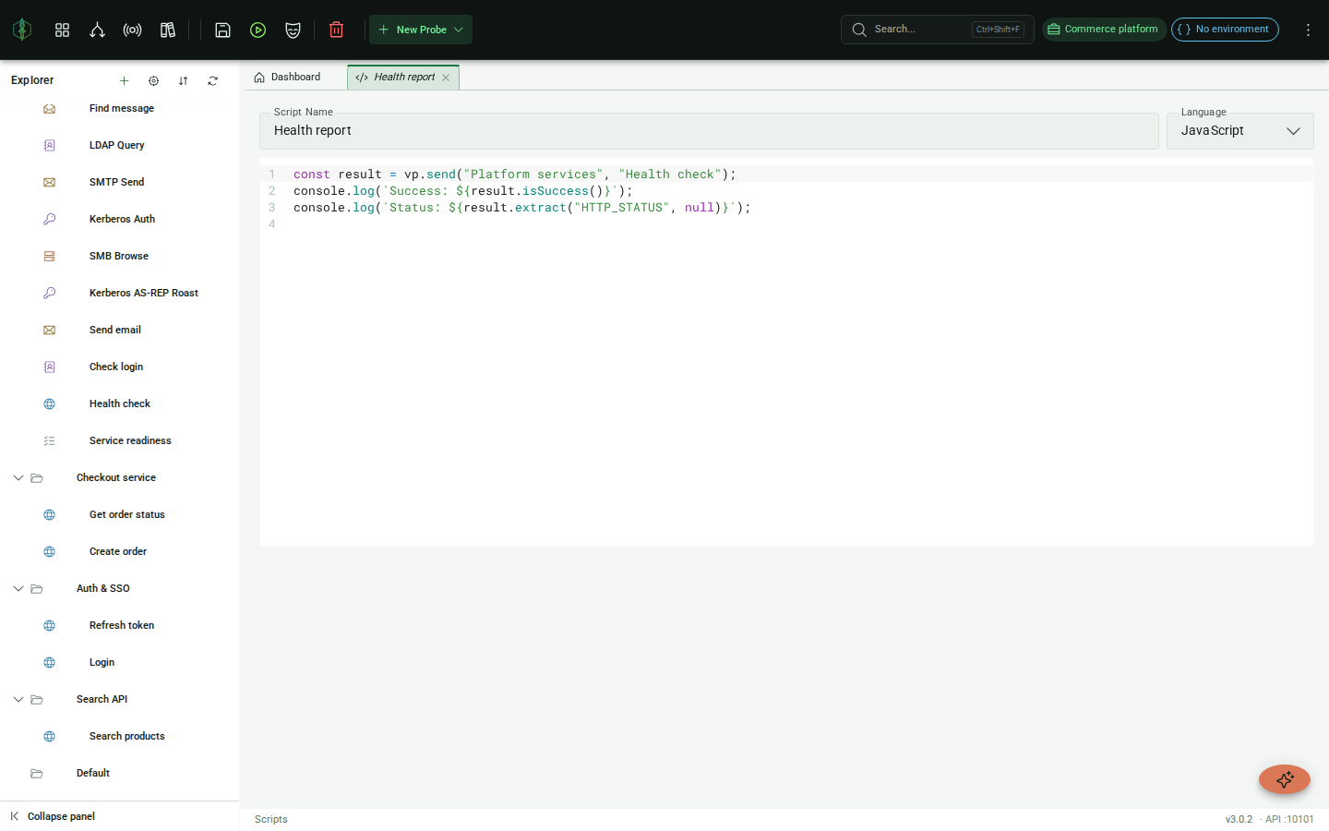This screenshot has height=831, width=1329.
Task: Click the No environment selector
Action: (x=1225, y=30)
